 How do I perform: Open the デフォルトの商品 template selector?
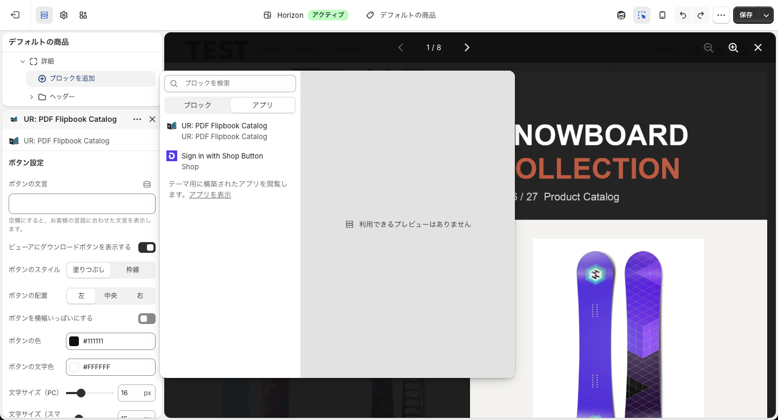click(x=401, y=15)
